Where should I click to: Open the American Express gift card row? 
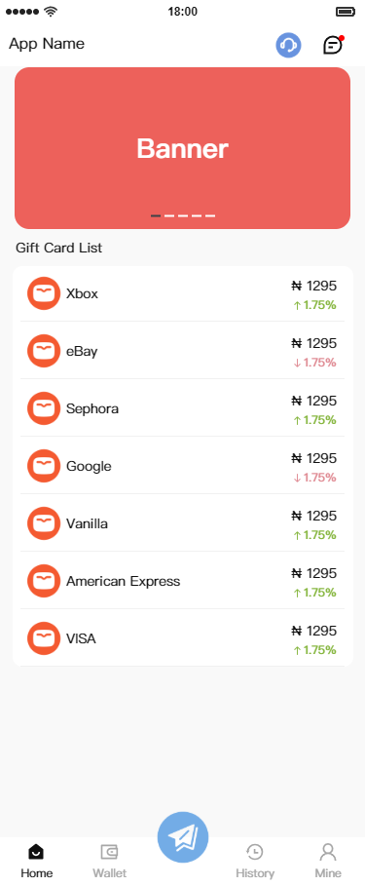click(182, 581)
